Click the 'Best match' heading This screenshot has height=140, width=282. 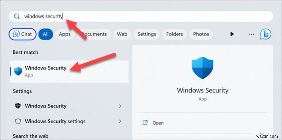coord(25,52)
